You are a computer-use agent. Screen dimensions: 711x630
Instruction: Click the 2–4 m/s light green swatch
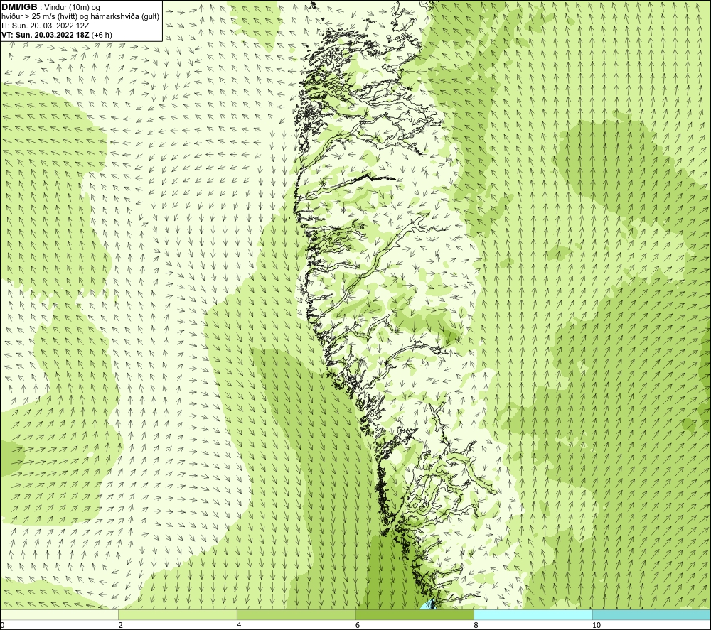pos(178,614)
